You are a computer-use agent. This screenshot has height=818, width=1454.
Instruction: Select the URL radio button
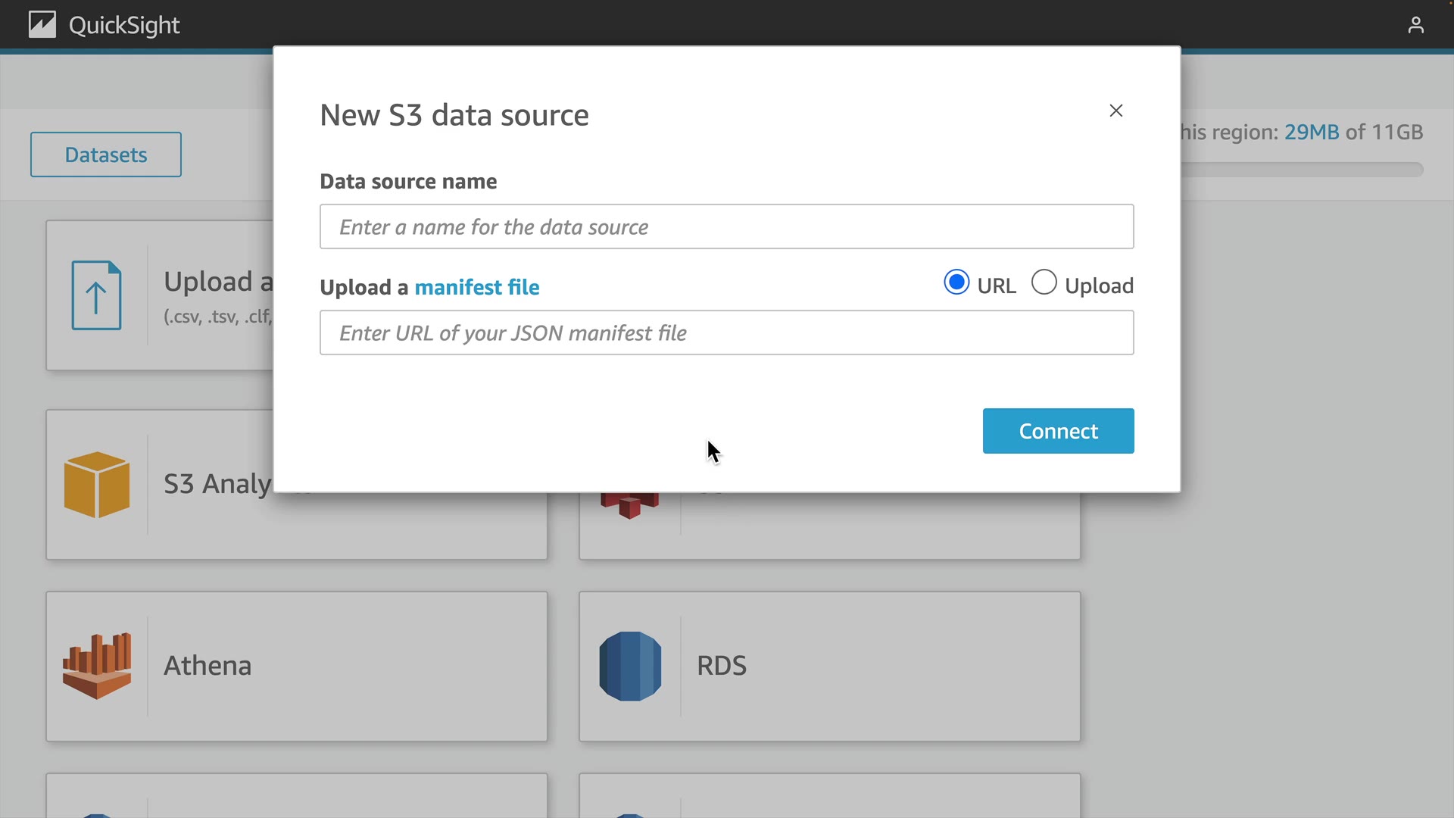coord(956,283)
